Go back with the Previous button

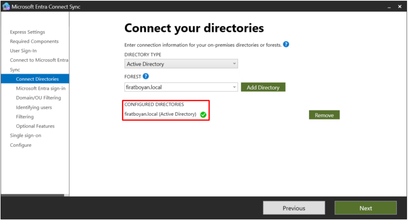pos(294,208)
